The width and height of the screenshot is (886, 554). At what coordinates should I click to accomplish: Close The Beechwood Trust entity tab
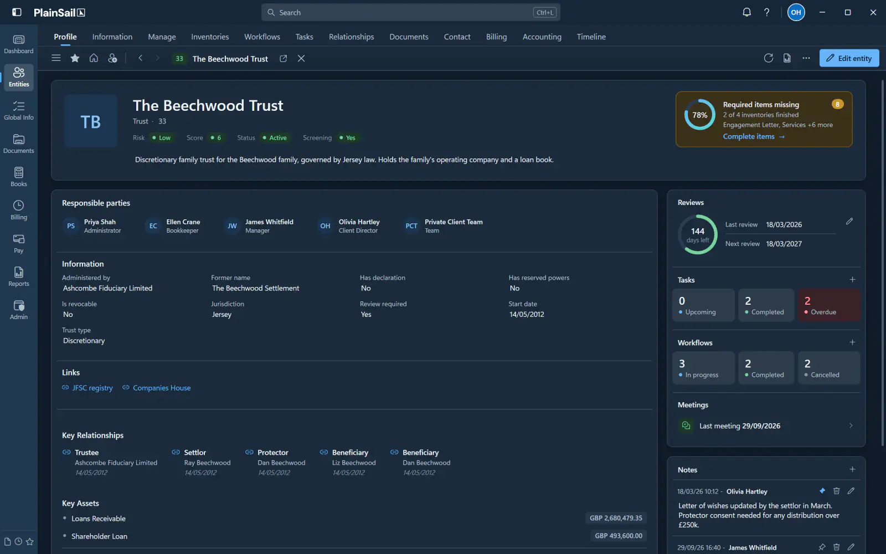[301, 59]
